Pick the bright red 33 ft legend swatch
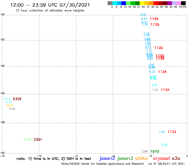Viewport: 189px width, 166px height. coord(156,3)
